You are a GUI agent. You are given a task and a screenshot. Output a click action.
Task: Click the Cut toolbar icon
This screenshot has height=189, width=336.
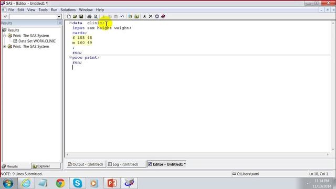pyautogui.click(x=103, y=16)
